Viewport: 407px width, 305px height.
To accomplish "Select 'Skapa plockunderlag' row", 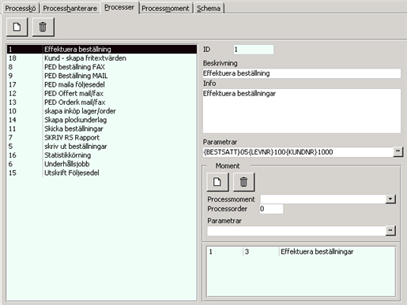I will (x=102, y=120).
